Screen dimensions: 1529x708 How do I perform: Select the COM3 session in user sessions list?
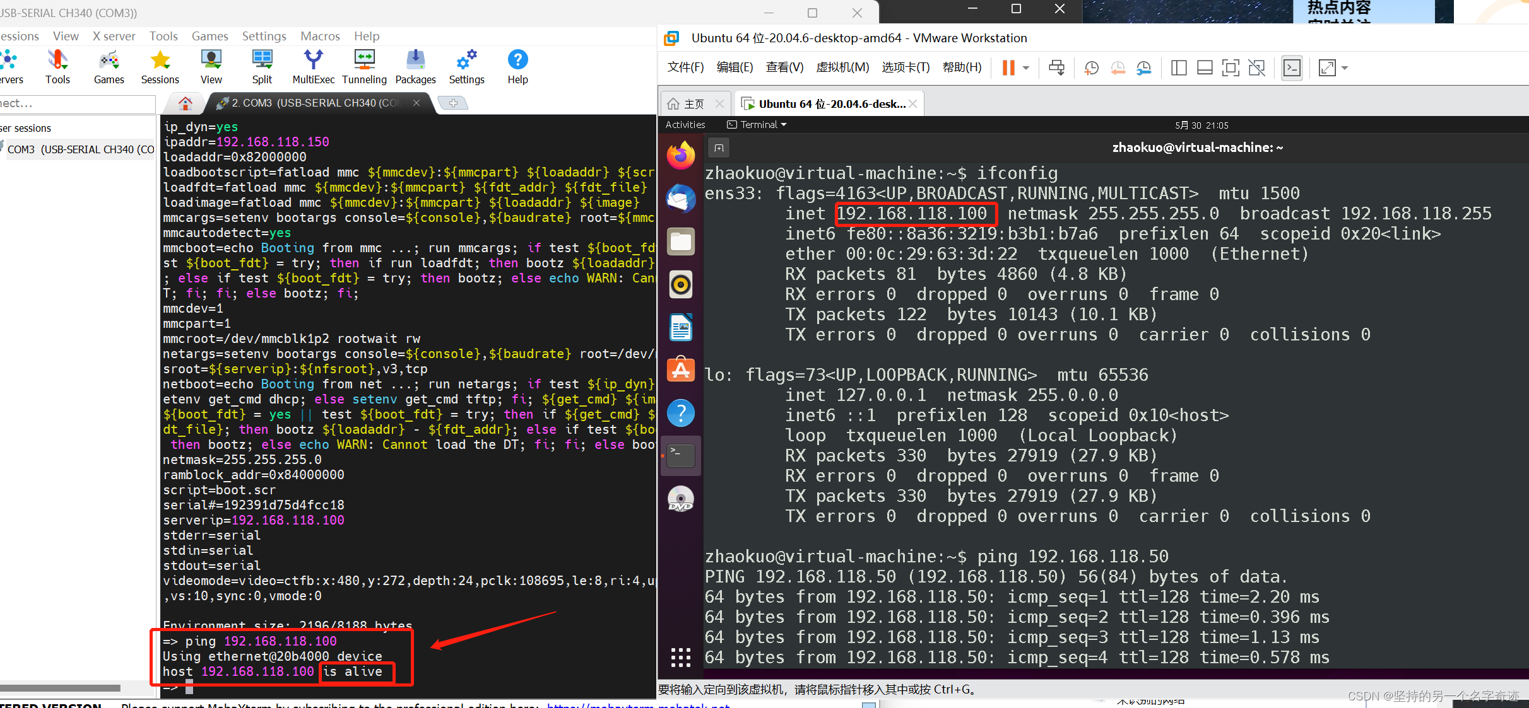pyautogui.click(x=79, y=149)
